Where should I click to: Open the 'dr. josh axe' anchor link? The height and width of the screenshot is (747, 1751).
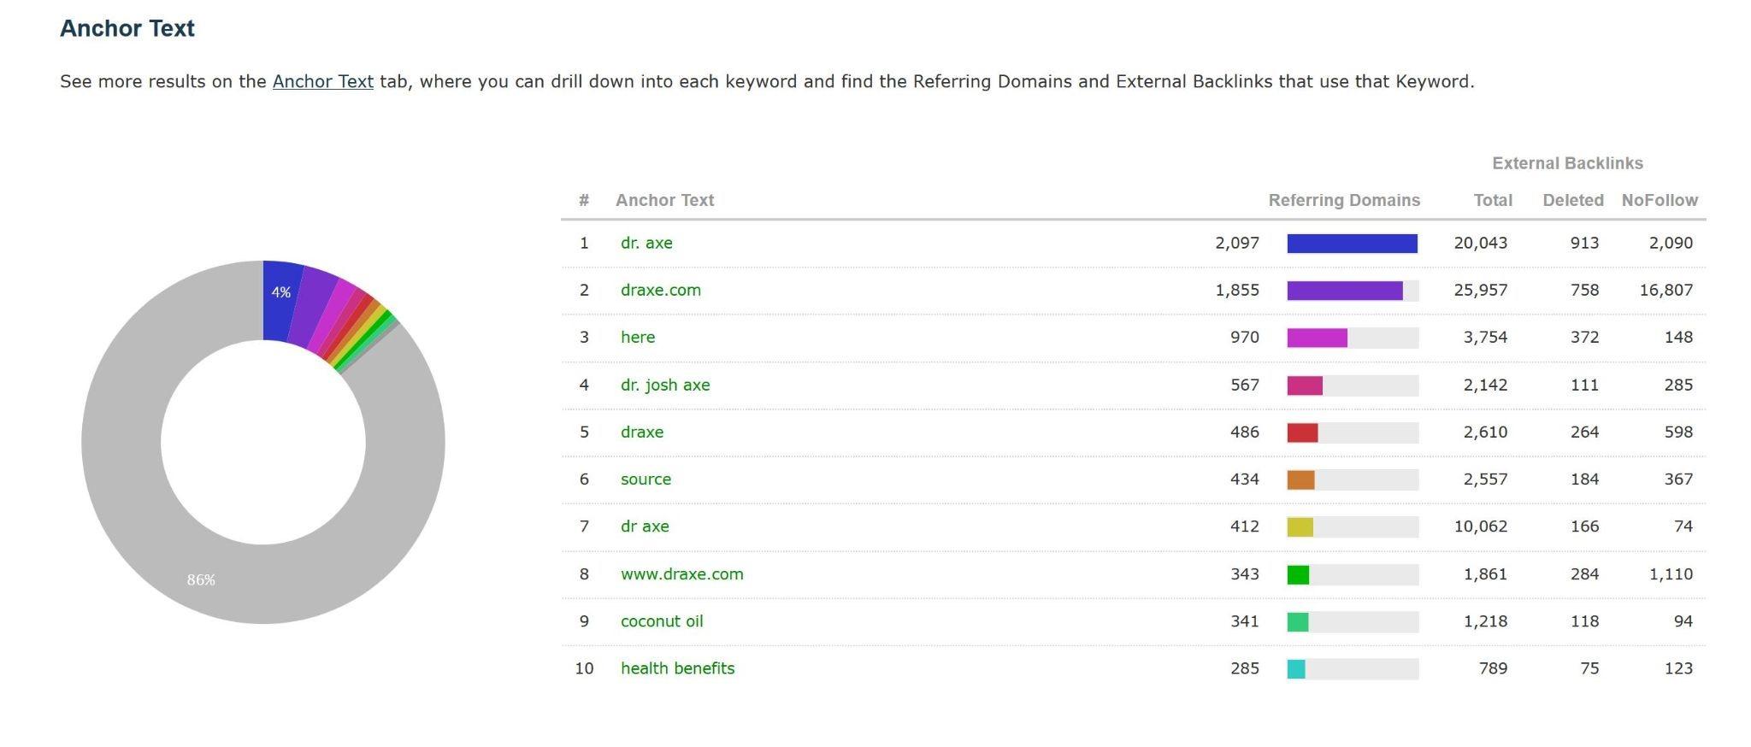point(665,385)
